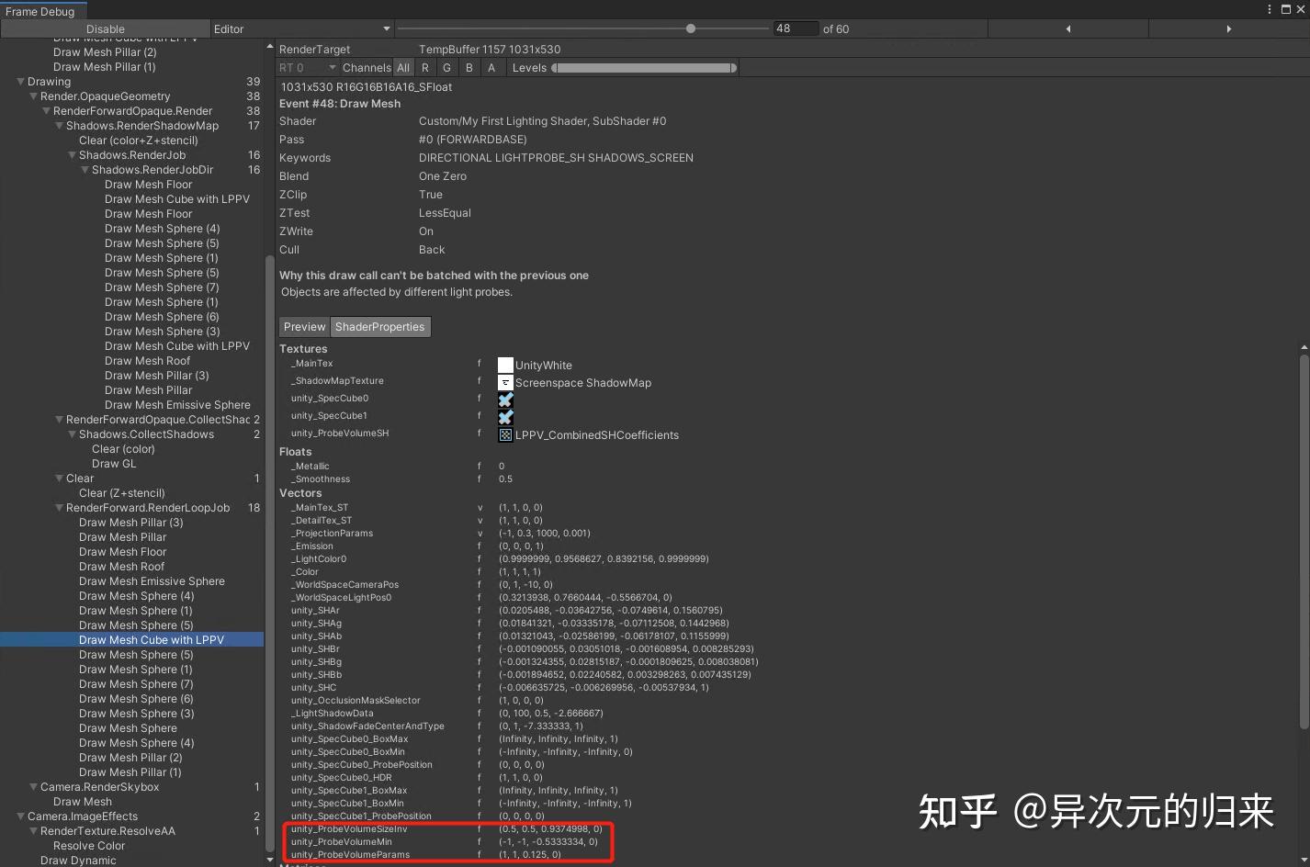The image size is (1310, 867).
Task: Select the All channels button
Action: pyautogui.click(x=403, y=67)
